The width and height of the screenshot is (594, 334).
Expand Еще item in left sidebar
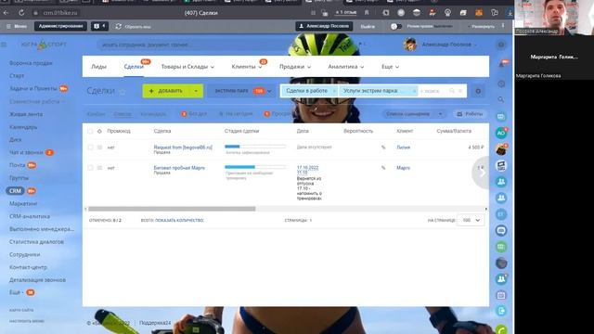(16, 293)
